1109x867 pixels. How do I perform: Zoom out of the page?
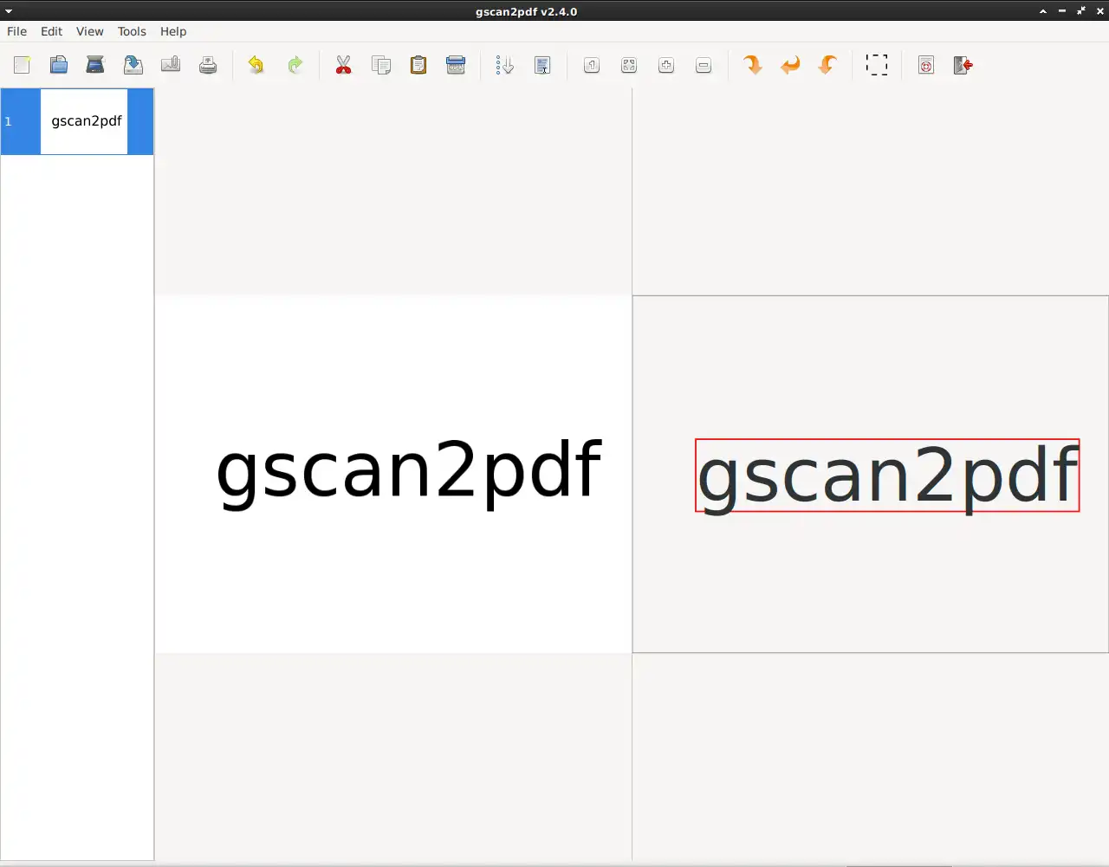704,65
